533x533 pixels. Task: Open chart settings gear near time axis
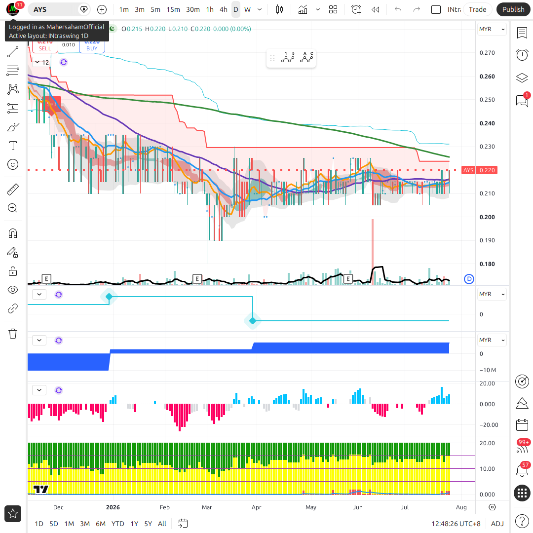tap(492, 507)
